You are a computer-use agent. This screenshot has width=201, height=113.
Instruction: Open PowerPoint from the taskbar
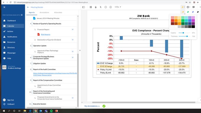[x=56, y=111]
